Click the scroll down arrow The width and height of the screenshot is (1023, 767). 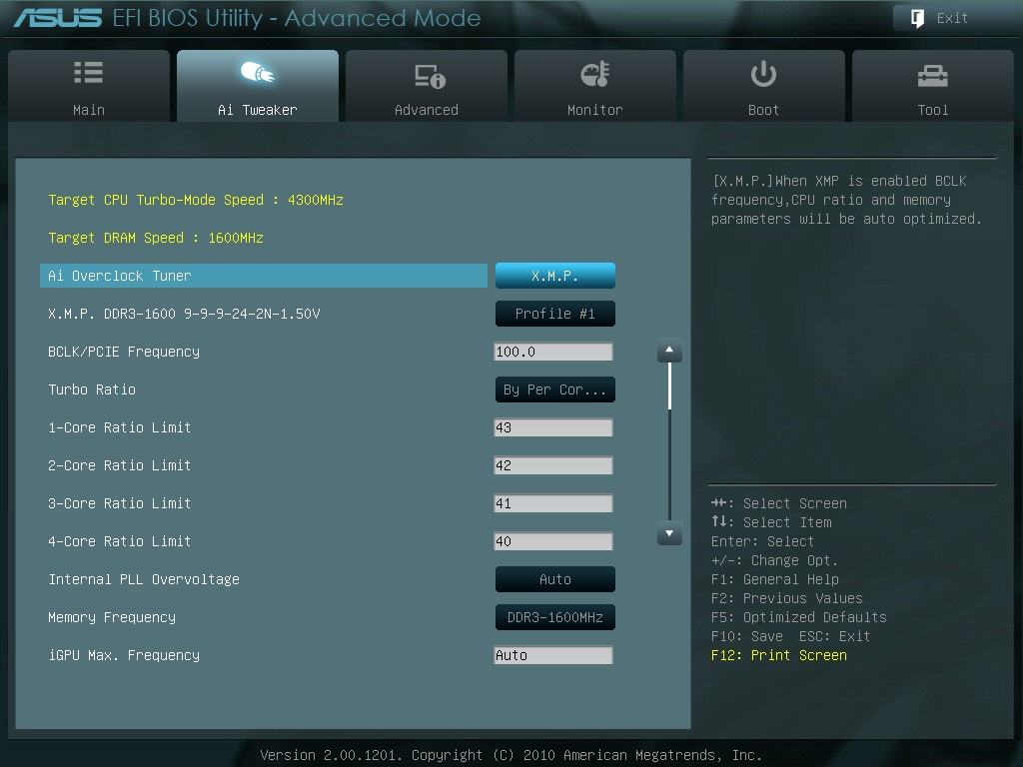pos(669,533)
